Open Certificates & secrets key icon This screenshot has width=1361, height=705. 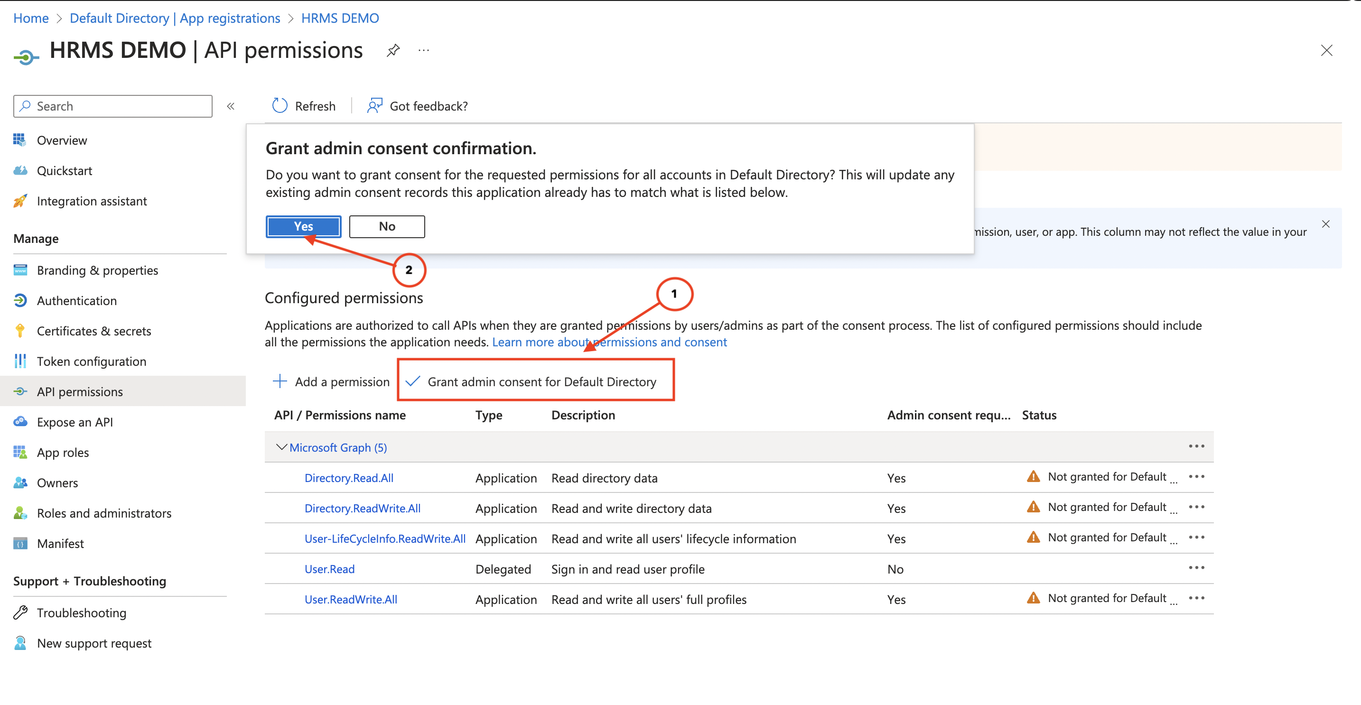[20, 331]
